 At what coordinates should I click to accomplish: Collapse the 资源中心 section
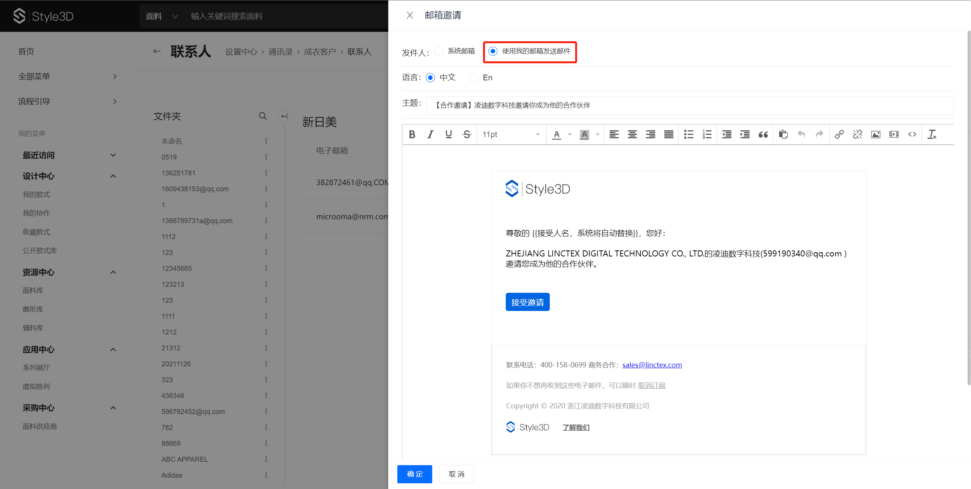coord(113,272)
